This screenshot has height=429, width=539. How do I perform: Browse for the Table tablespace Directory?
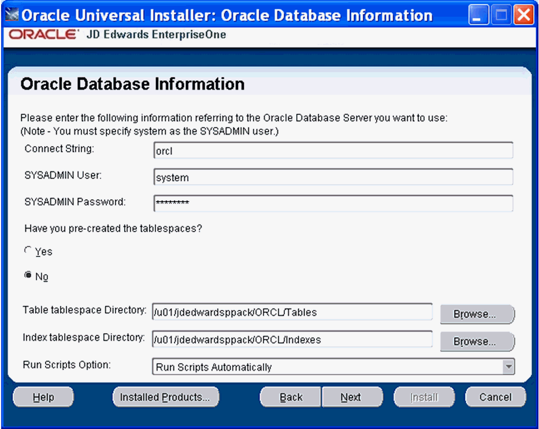coord(476,314)
